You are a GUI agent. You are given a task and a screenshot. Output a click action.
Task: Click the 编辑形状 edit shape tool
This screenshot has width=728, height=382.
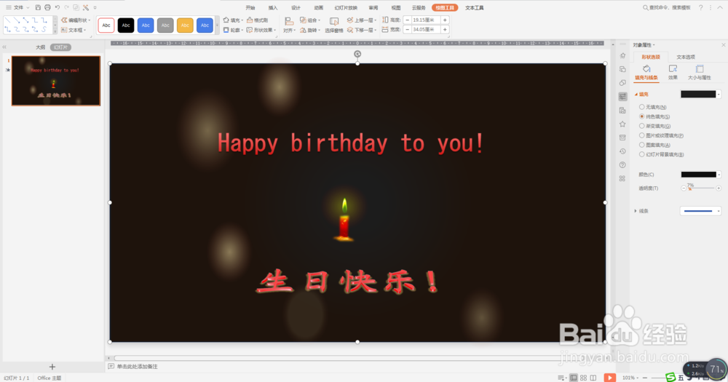76,20
